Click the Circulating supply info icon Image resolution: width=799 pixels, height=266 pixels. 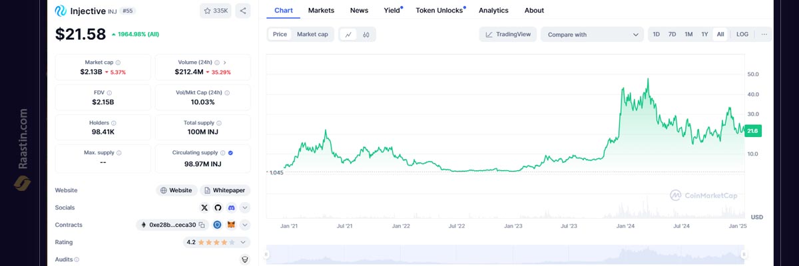[223, 153]
